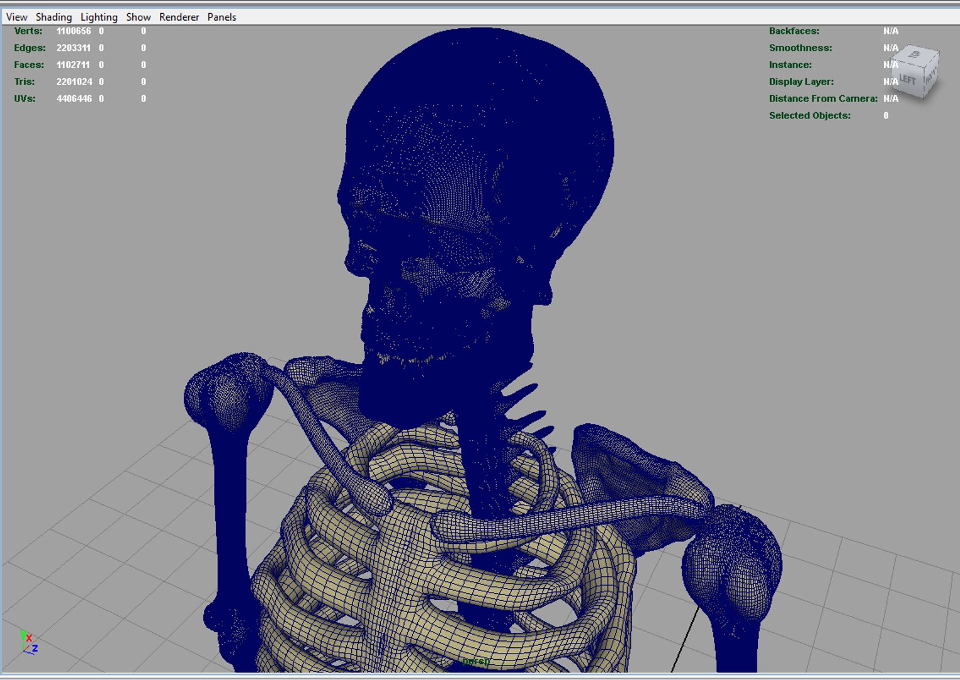Click the "Edges:" heads-up label
The height and width of the screenshot is (680, 960).
[x=30, y=48]
